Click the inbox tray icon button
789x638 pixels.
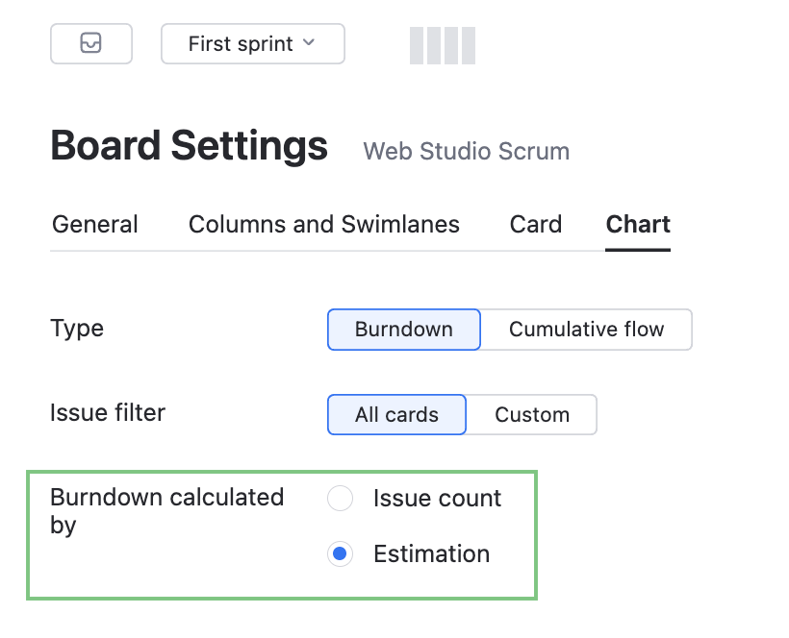91,43
